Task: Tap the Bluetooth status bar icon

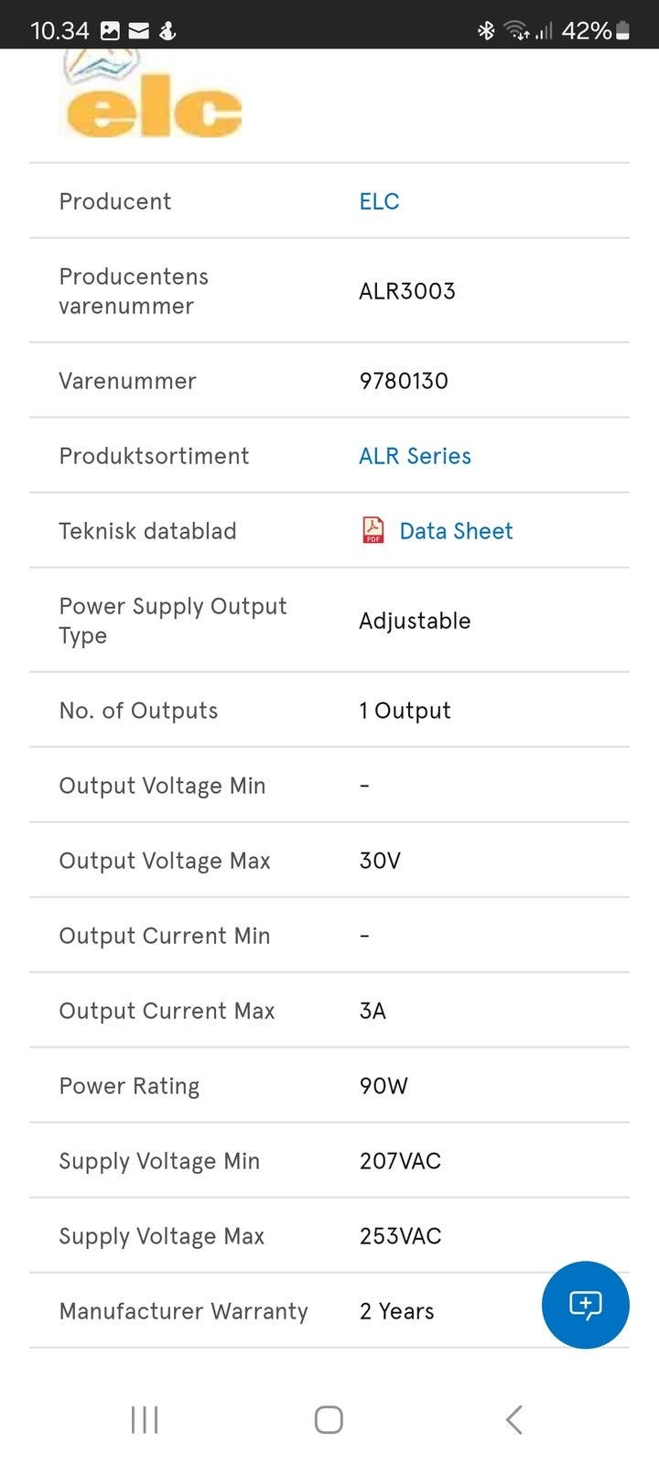Action: (x=486, y=30)
